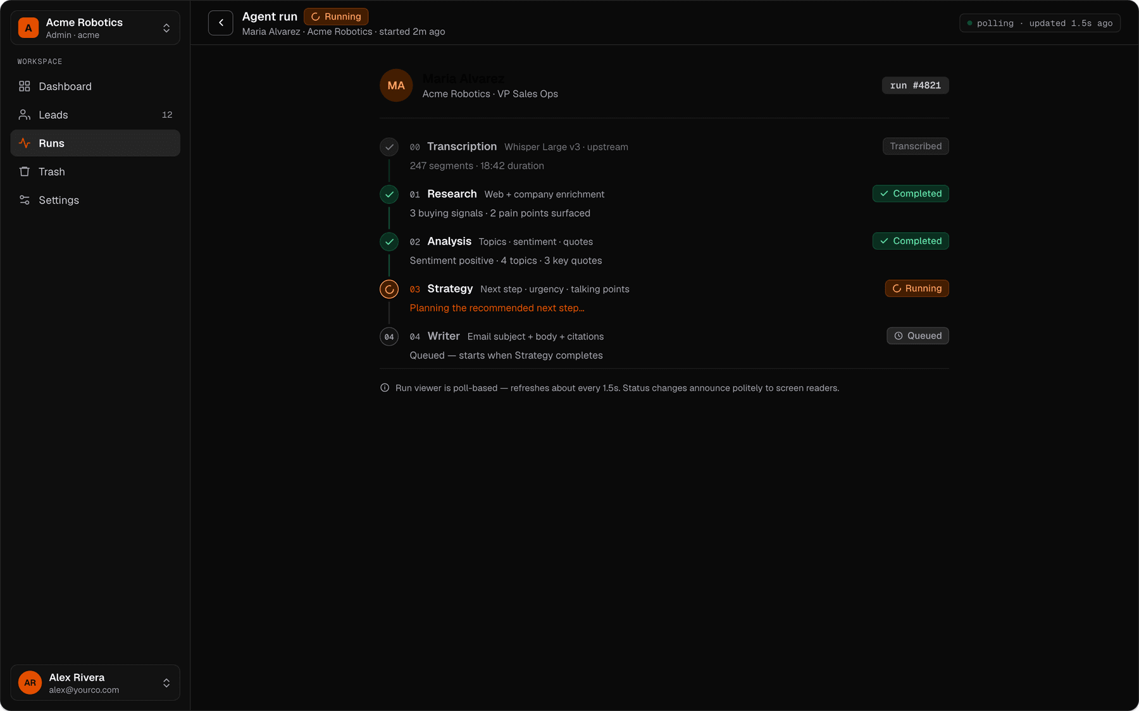
Task: Click the Analysis step green checkmark
Action: (389, 241)
